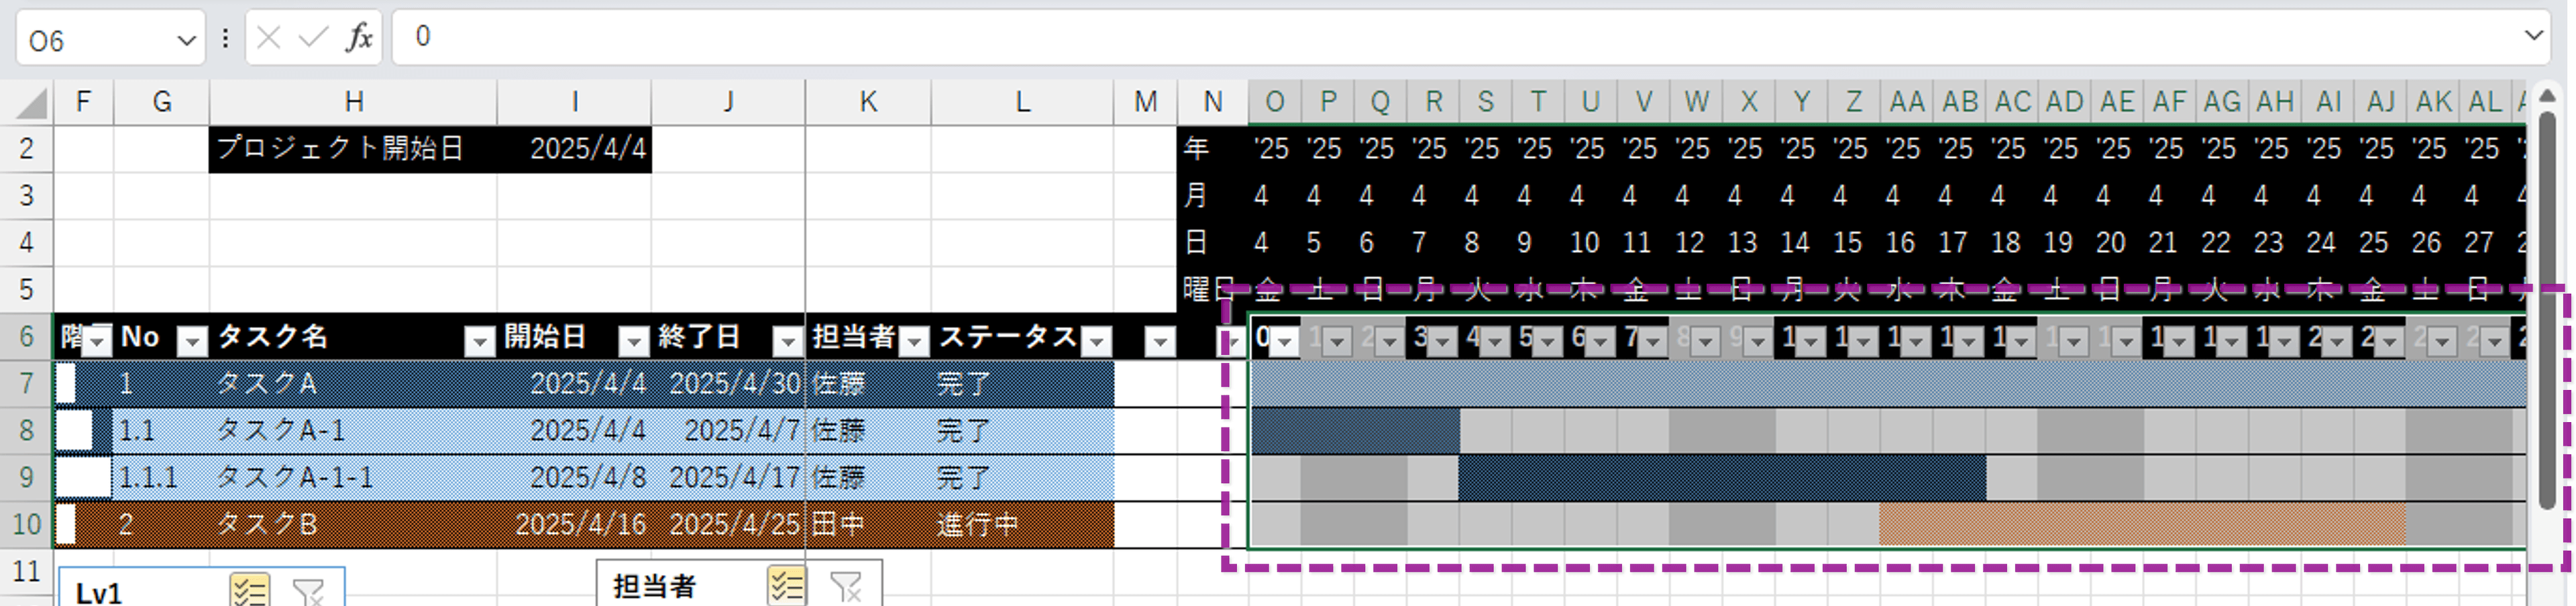Toggle Multi-Select on the Lv1 slicer
The image size is (2576, 606).
(248, 591)
